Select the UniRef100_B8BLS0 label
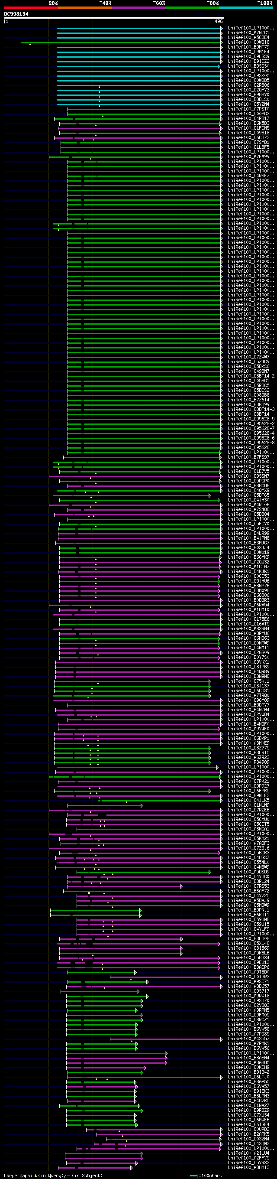This screenshot has height=1179, width=277. [x=249, y=99]
